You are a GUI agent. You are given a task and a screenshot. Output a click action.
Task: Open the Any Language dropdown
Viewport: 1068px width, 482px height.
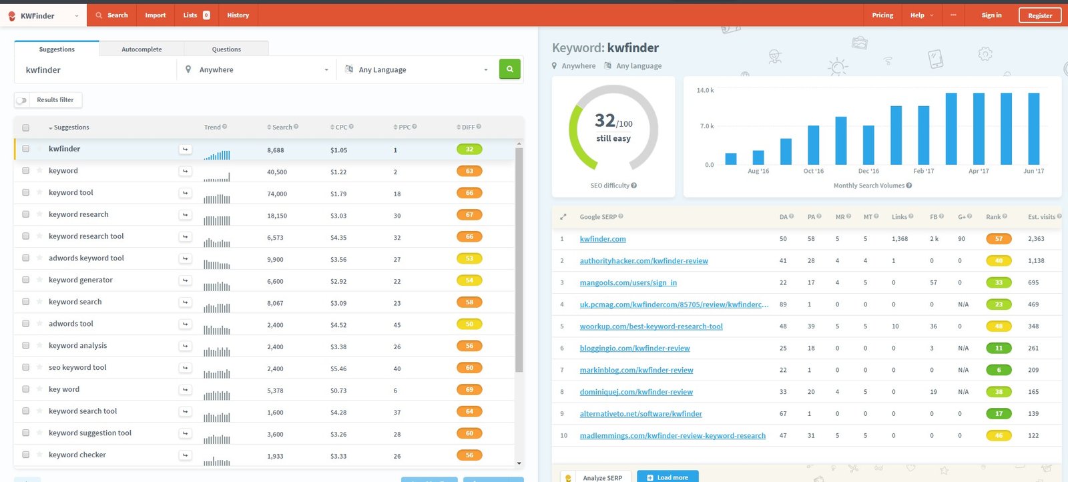click(417, 69)
